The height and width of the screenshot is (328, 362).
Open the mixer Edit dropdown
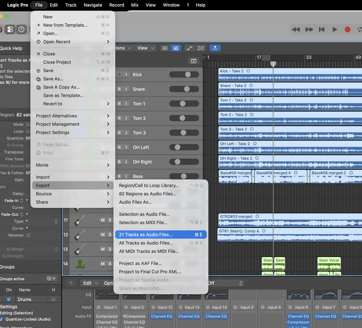click(x=90, y=283)
